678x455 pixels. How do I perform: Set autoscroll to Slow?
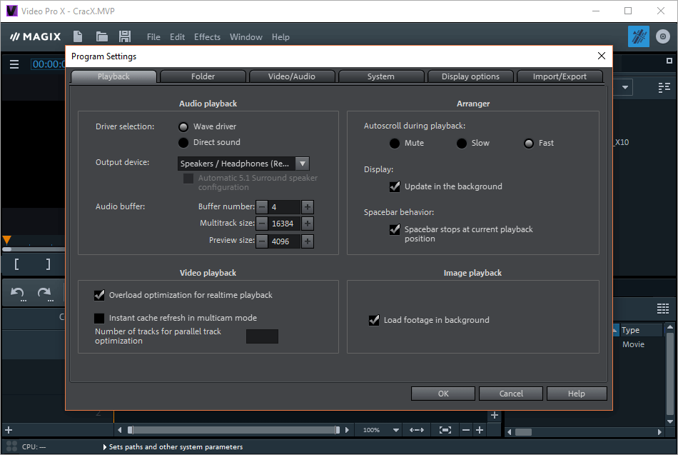pos(462,143)
